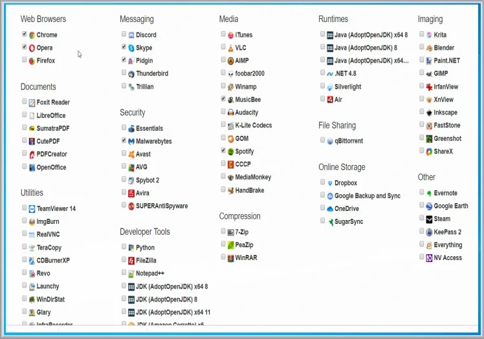Click the Spybot 2 label
This screenshot has width=484, height=339.
(148, 180)
